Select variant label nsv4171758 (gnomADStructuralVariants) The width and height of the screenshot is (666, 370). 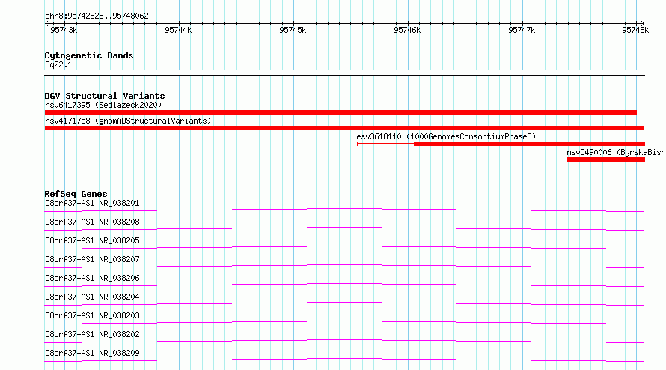click(x=128, y=121)
